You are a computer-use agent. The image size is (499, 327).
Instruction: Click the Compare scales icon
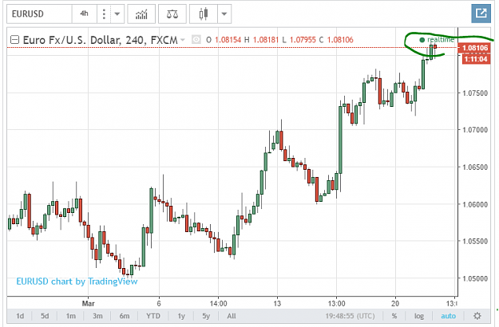pos(172,14)
